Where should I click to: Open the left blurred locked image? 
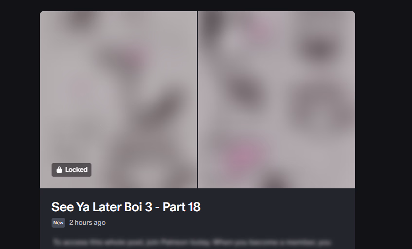point(118,100)
